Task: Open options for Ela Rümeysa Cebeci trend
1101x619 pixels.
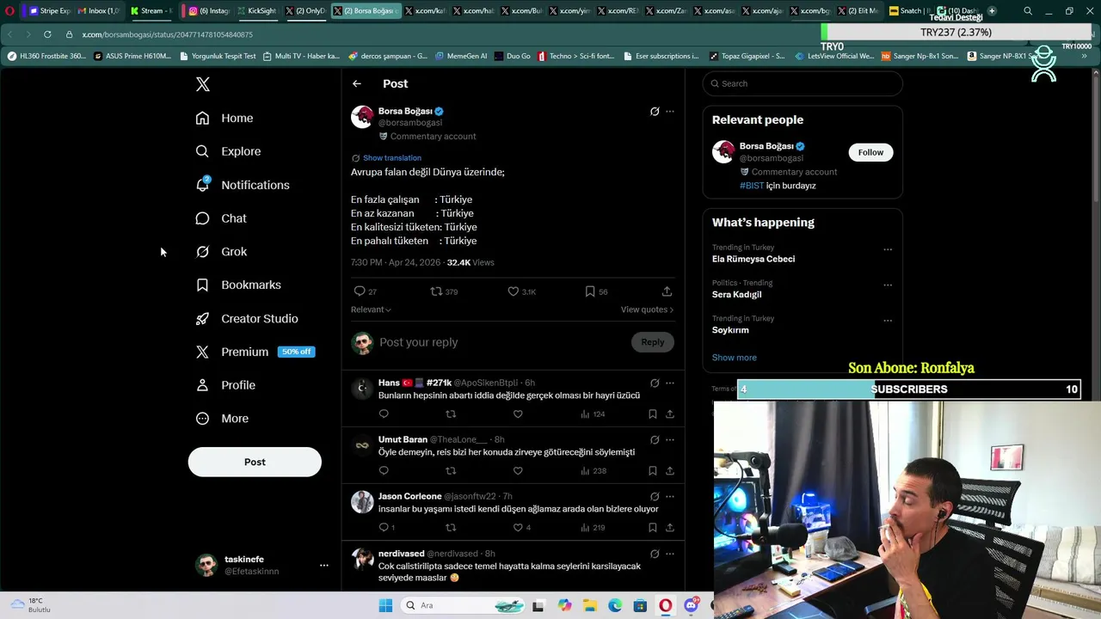Action: click(888, 249)
